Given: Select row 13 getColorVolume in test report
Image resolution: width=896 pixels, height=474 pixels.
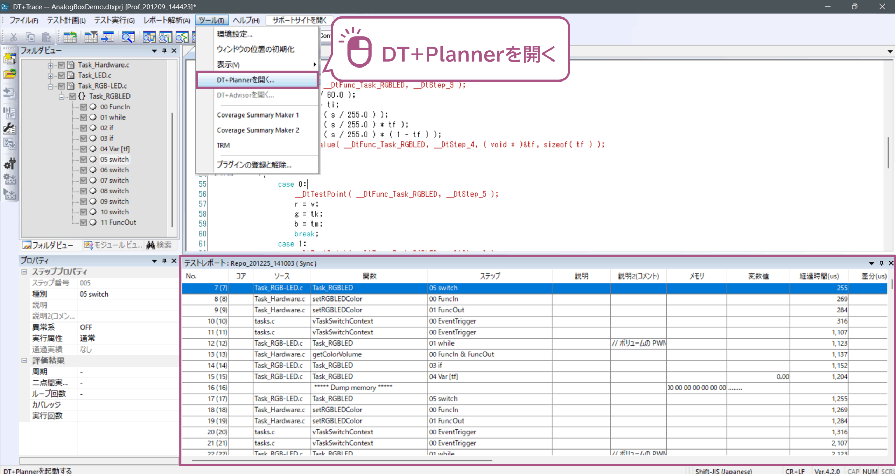Looking at the screenshot, I should pyautogui.click(x=336, y=354).
